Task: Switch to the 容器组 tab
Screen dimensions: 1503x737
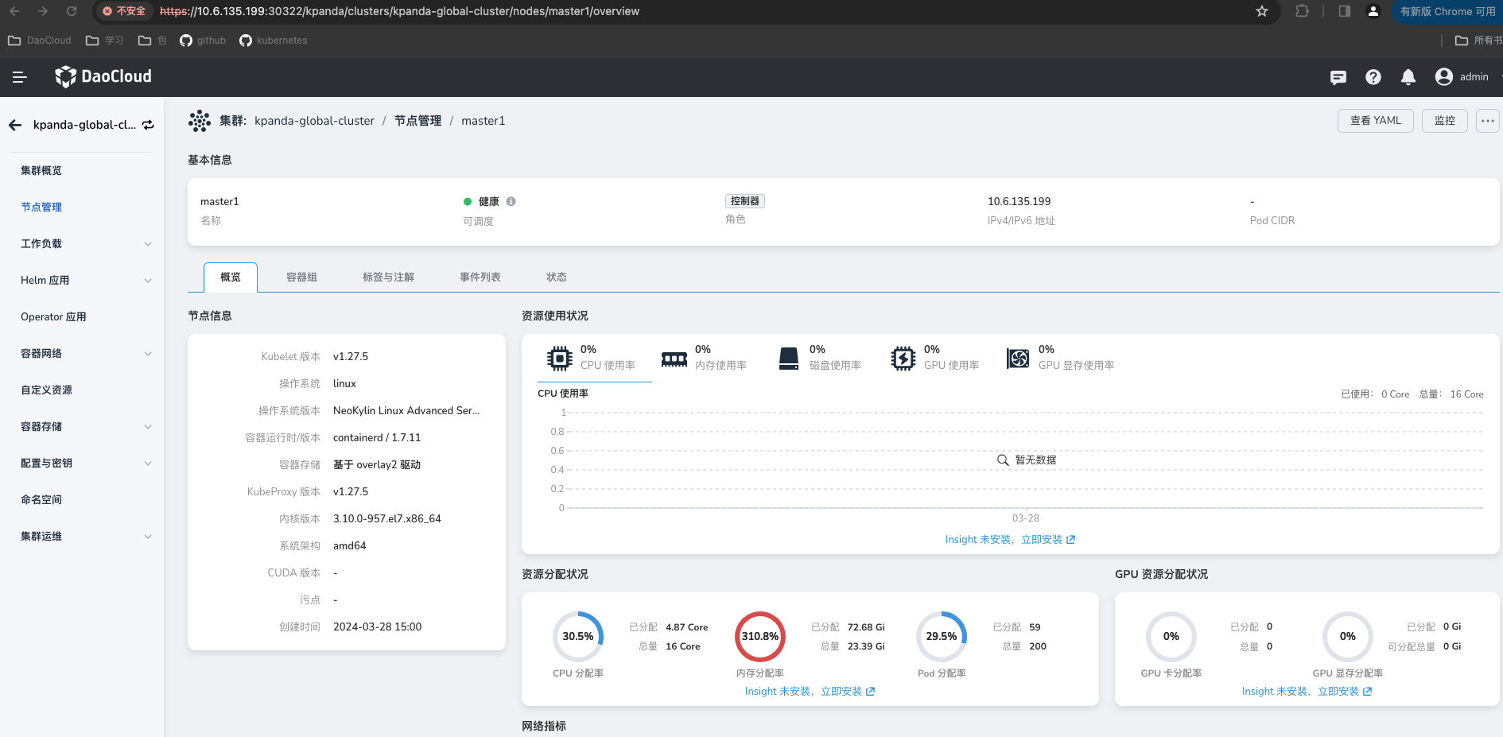Action: click(x=301, y=277)
